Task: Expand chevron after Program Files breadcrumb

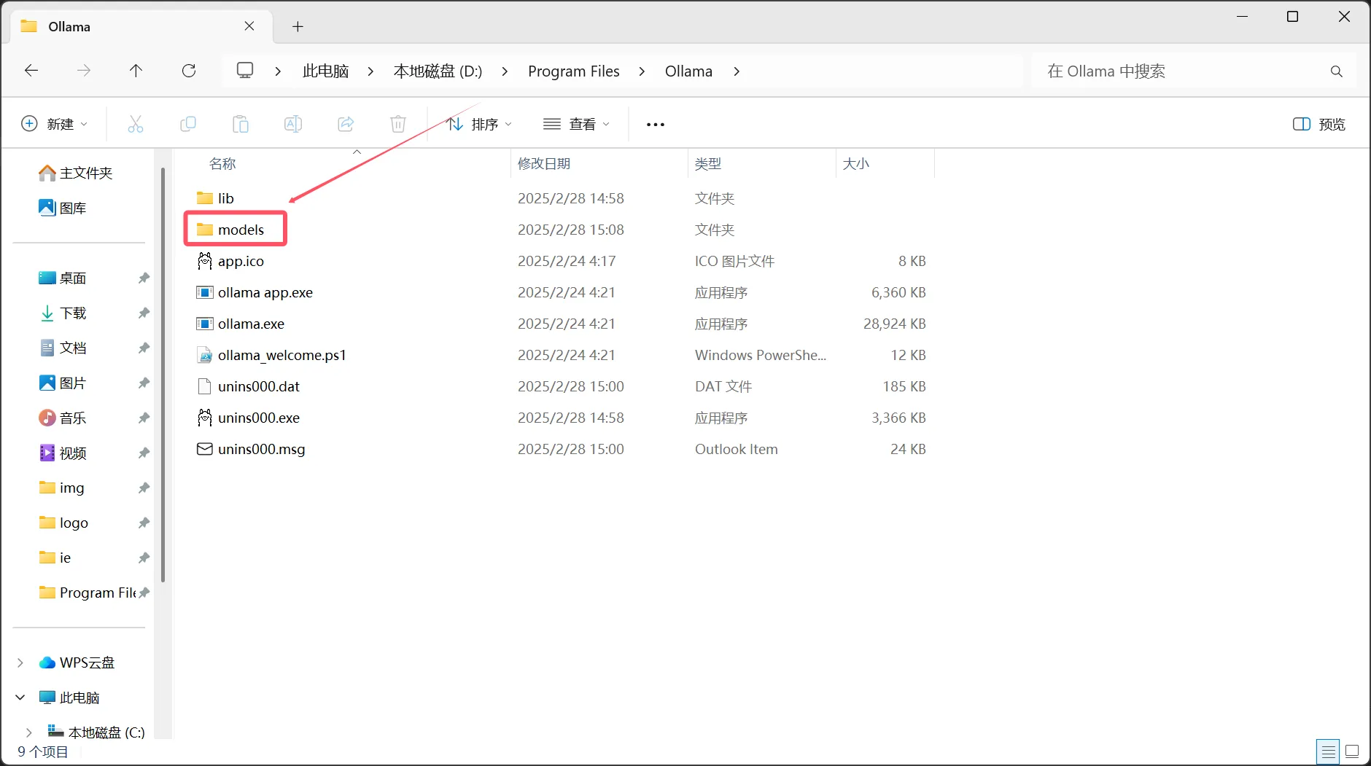Action: point(642,71)
